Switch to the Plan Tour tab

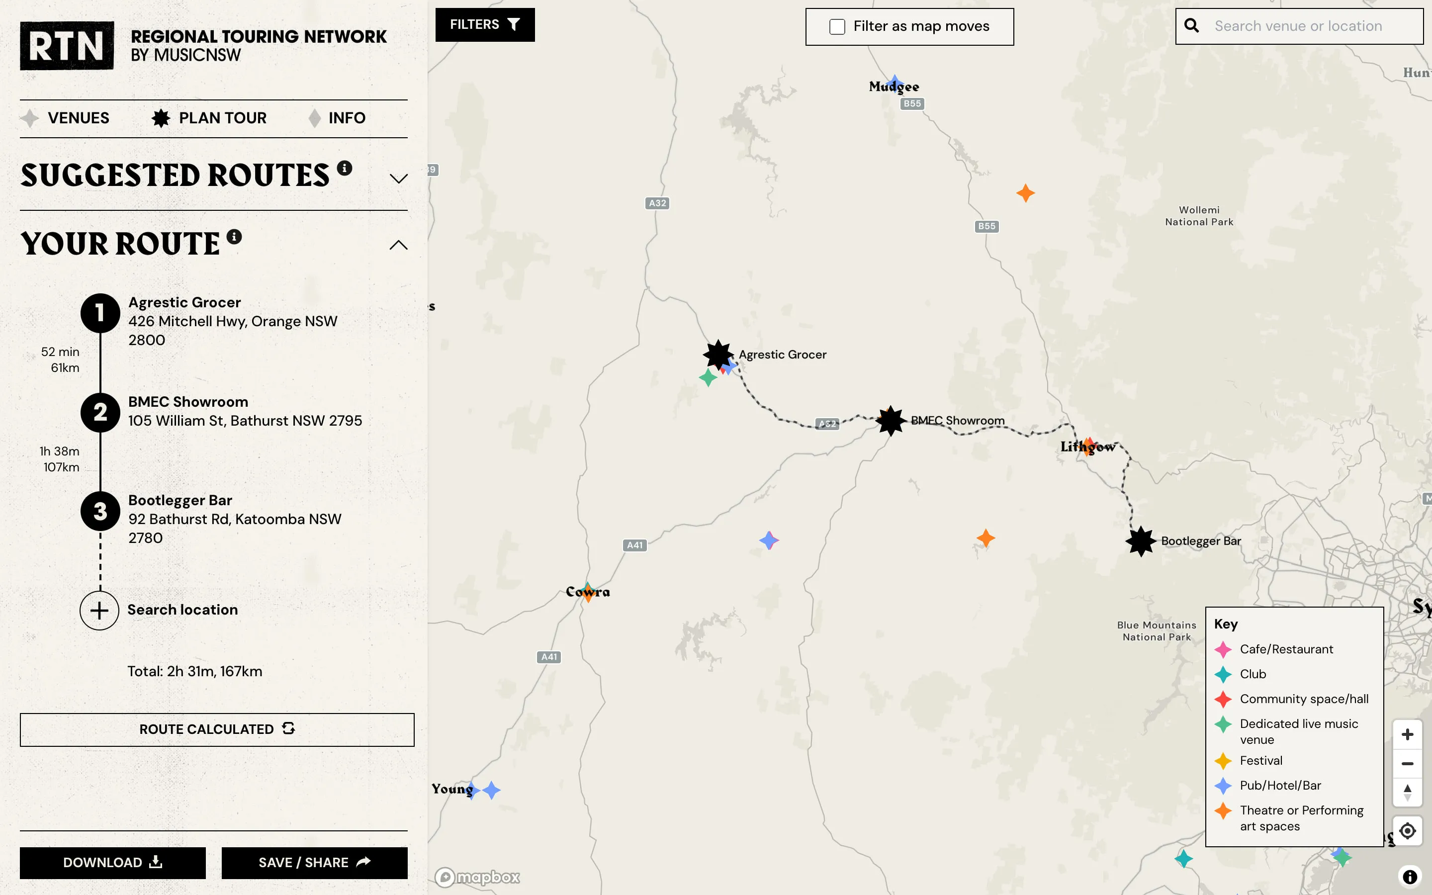[209, 118]
